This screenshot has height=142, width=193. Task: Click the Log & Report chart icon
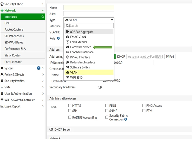pos(2,106)
